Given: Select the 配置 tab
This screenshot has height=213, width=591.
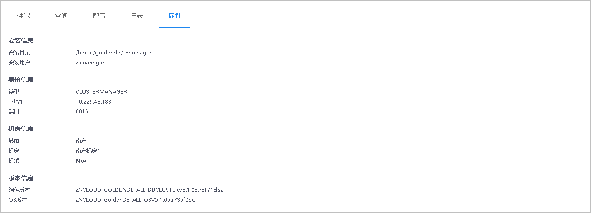Looking at the screenshot, I should pos(99,16).
